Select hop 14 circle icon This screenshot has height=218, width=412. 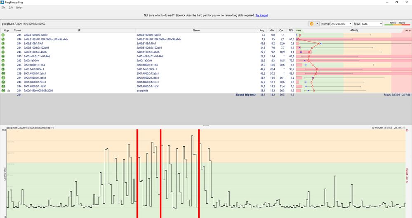click(3, 91)
